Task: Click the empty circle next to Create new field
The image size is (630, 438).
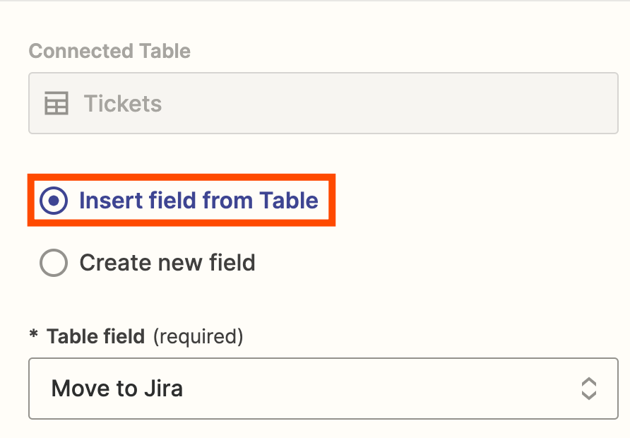Action: click(54, 263)
